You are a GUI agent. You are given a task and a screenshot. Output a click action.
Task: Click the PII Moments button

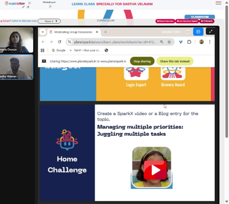click(x=207, y=21)
